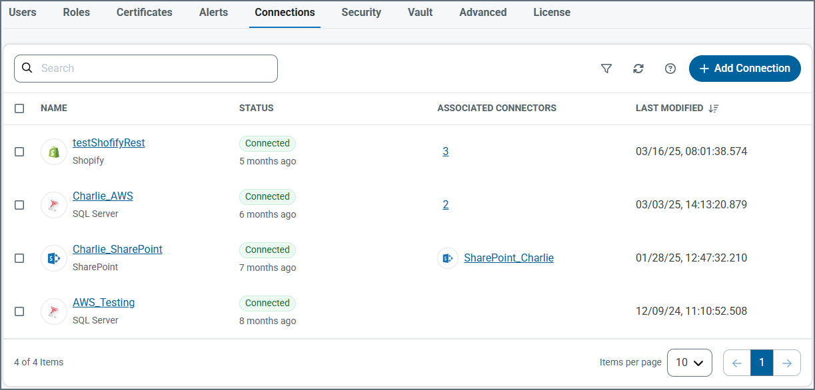Open the Vault tab

point(420,13)
